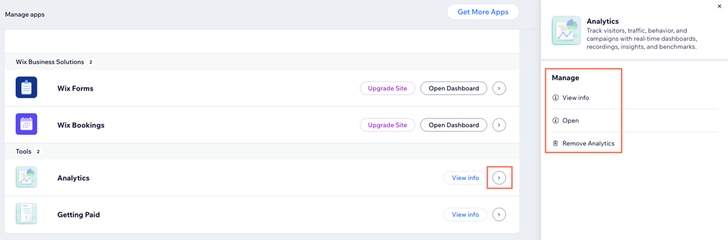
Task: Click the Analytics icon in side panel
Action: [566, 30]
